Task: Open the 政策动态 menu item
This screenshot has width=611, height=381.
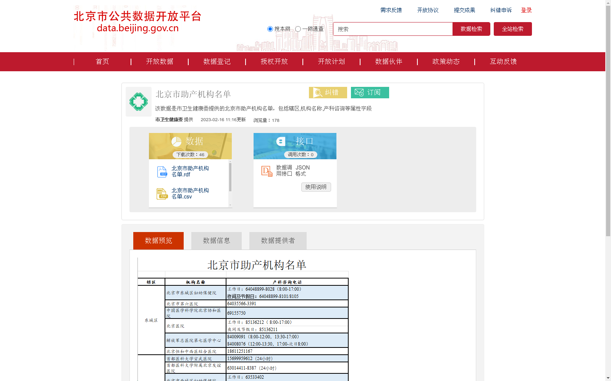Action: (x=446, y=62)
